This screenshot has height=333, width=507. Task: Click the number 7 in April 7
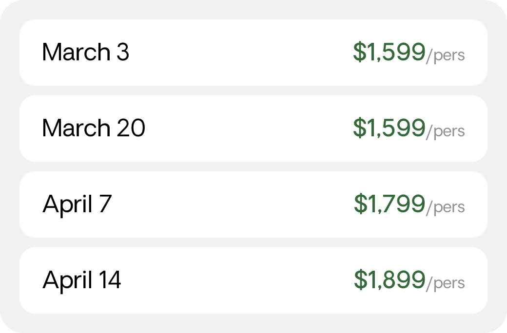click(106, 204)
